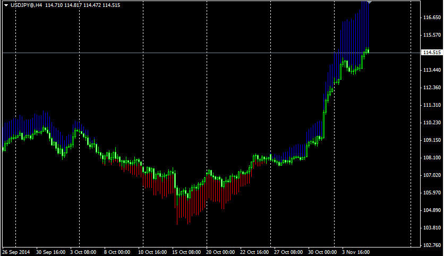Click the 26 Sep 2014 date label

pyautogui.click(x=16, y=252)
